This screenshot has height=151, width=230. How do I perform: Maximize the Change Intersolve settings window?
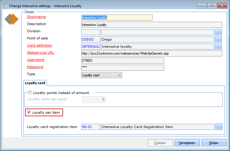(x=211, y=6)
